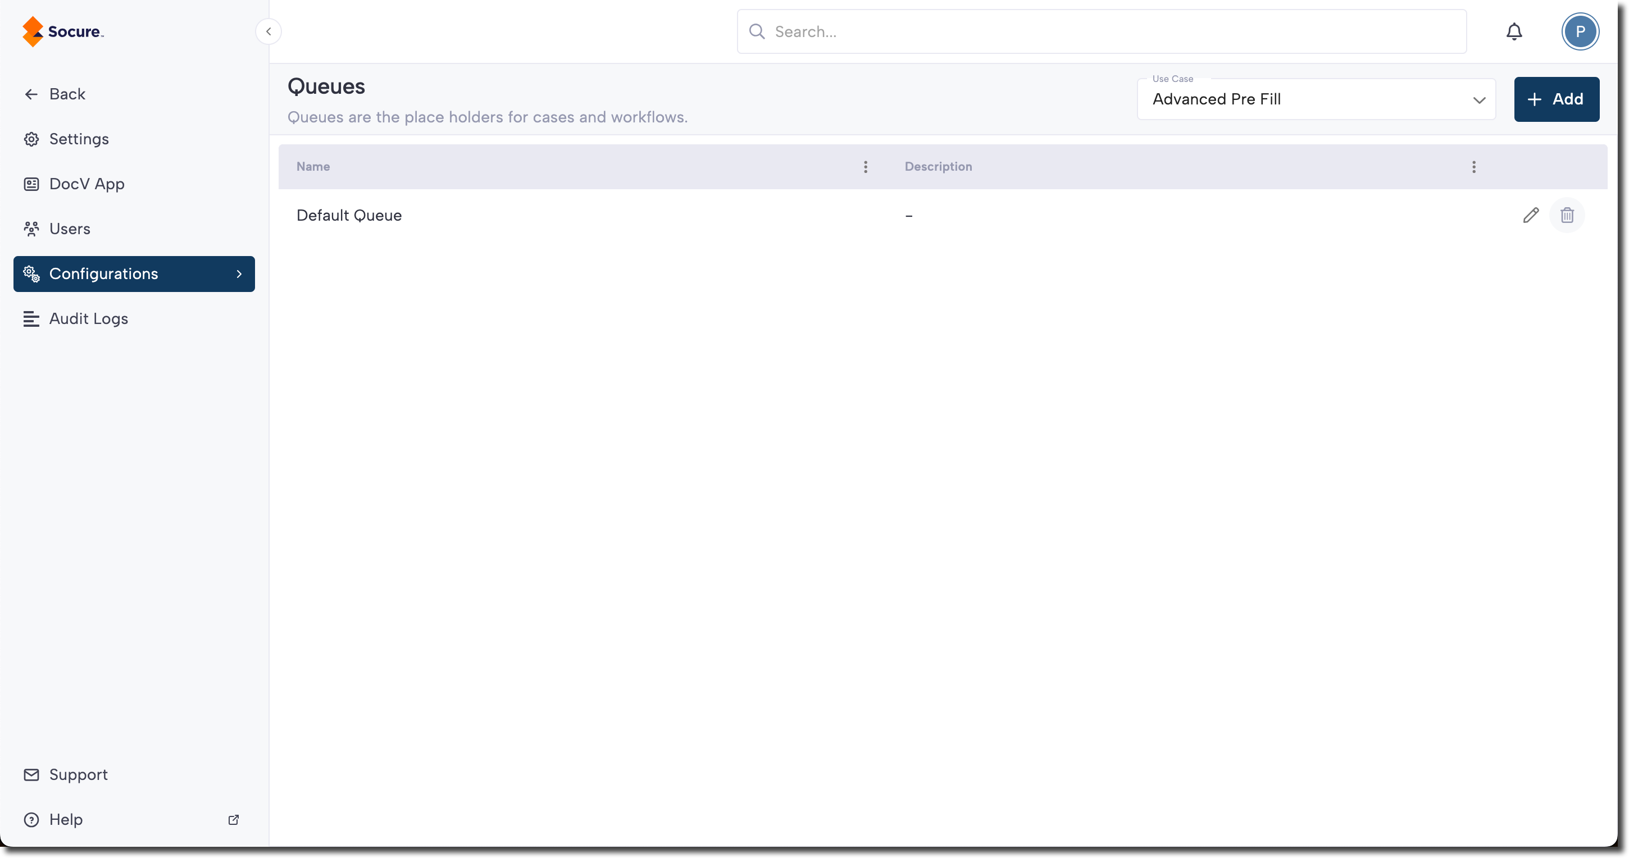Edit Default Queue with pencil icon

tap(1530, 216)
